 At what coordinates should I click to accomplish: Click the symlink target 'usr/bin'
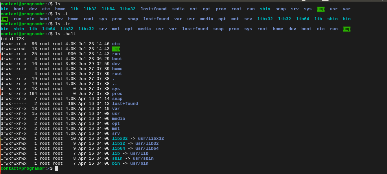point(139,163)
